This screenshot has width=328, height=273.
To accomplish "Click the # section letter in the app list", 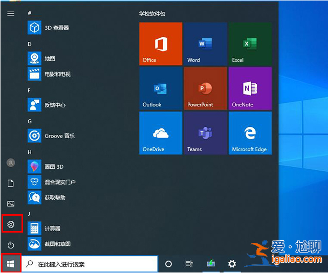I will 30,13.
